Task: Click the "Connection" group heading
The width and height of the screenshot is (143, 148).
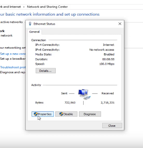Action: tap(39, 40)
